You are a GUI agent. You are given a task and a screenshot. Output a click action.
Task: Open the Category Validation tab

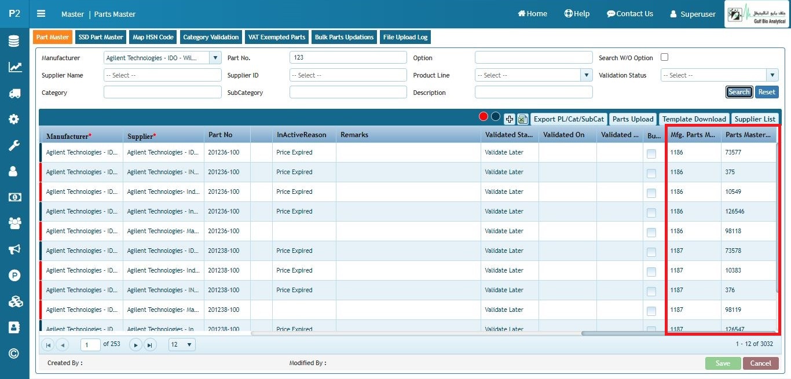pos(211,37)
